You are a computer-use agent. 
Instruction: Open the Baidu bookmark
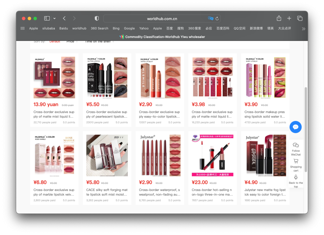coord(64,28)
